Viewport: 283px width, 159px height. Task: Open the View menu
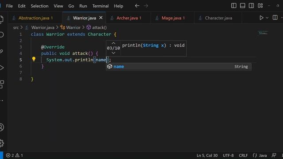tap(58, 6)
